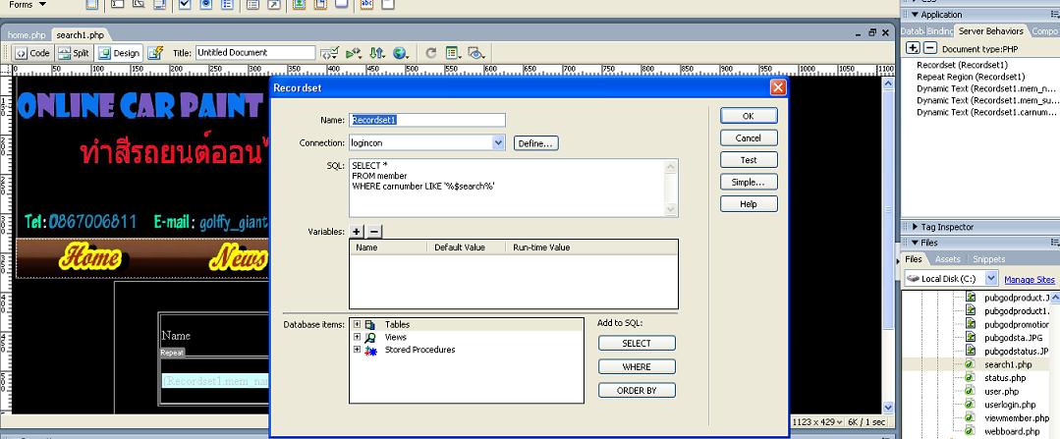Open the window size 1123 x 429 dropdown

click(817, 421)
